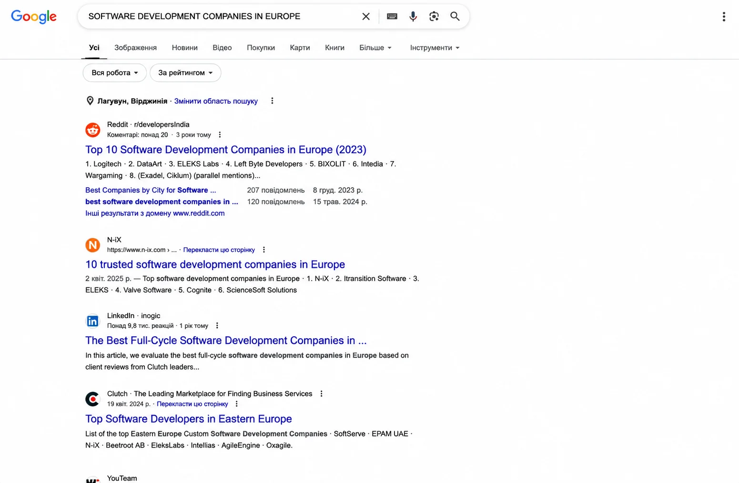Open the three-dot menu at top right
Screen dimensions: 739x483
coord(724,17)
